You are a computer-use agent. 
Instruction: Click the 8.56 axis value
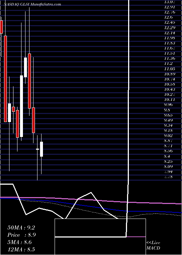pos(169,151)
